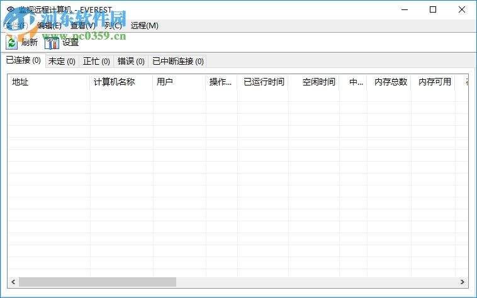Click the 中... column header
The image size is (477, 298).
click(353, 82)
